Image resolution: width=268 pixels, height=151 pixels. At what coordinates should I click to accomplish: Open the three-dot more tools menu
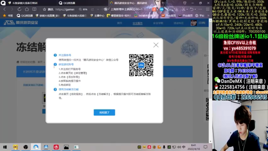tap(200, 9)
